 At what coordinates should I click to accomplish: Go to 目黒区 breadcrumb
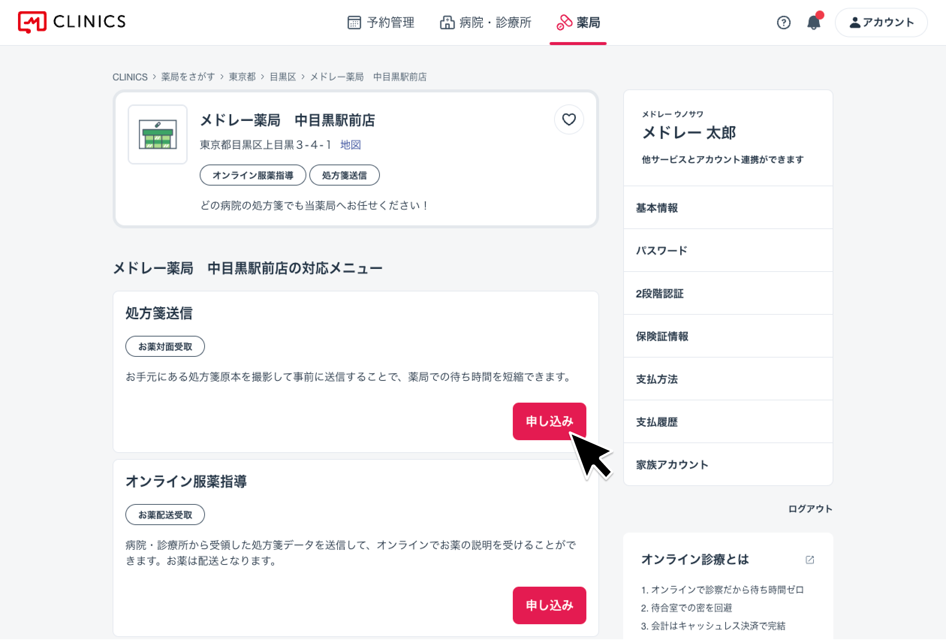pyautogui.click(x=283, y=77)
